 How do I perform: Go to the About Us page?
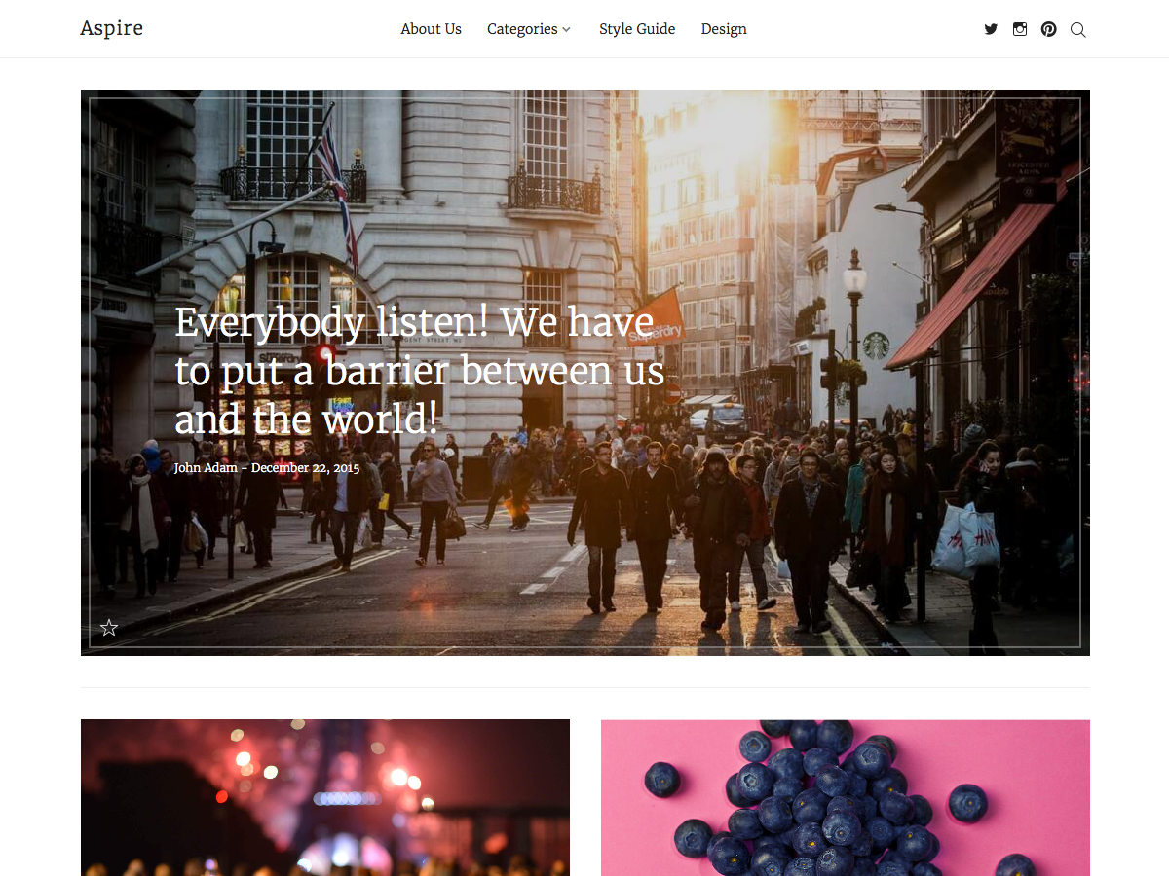[432, 29]
